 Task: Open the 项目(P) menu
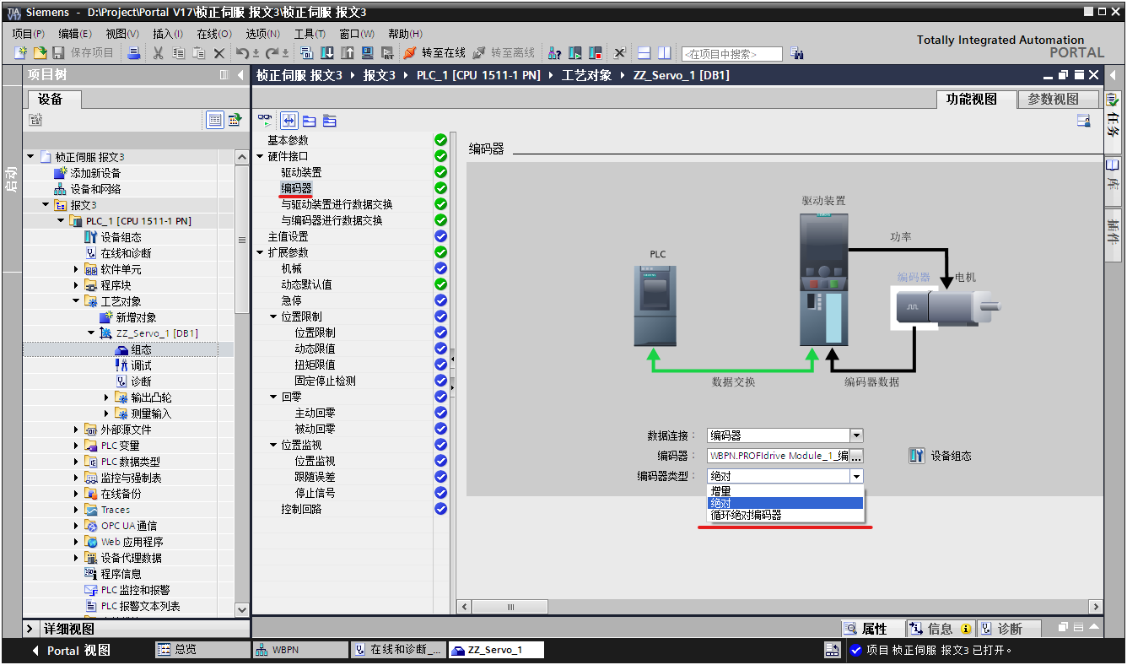pyautogui.click(x=28, y=34)
